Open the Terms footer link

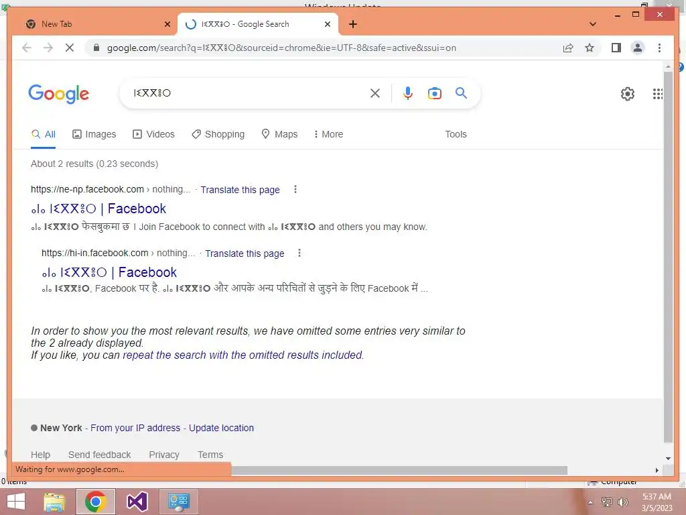pyautogui.click(x=210, y=455)
